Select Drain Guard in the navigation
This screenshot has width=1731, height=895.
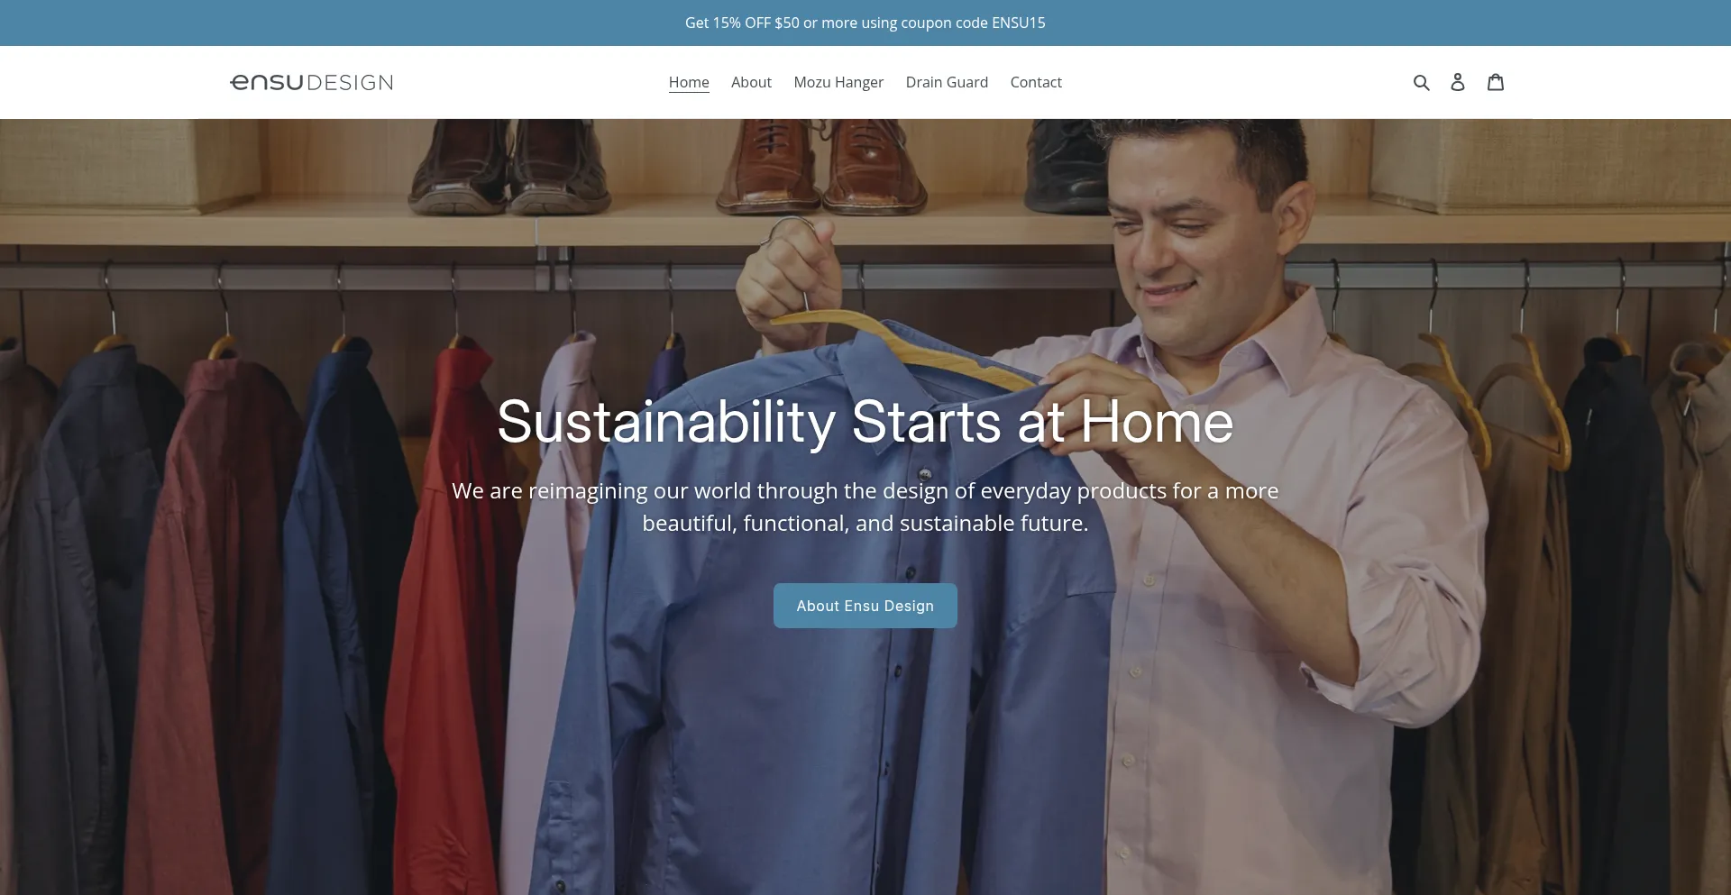tap(947, 82)
